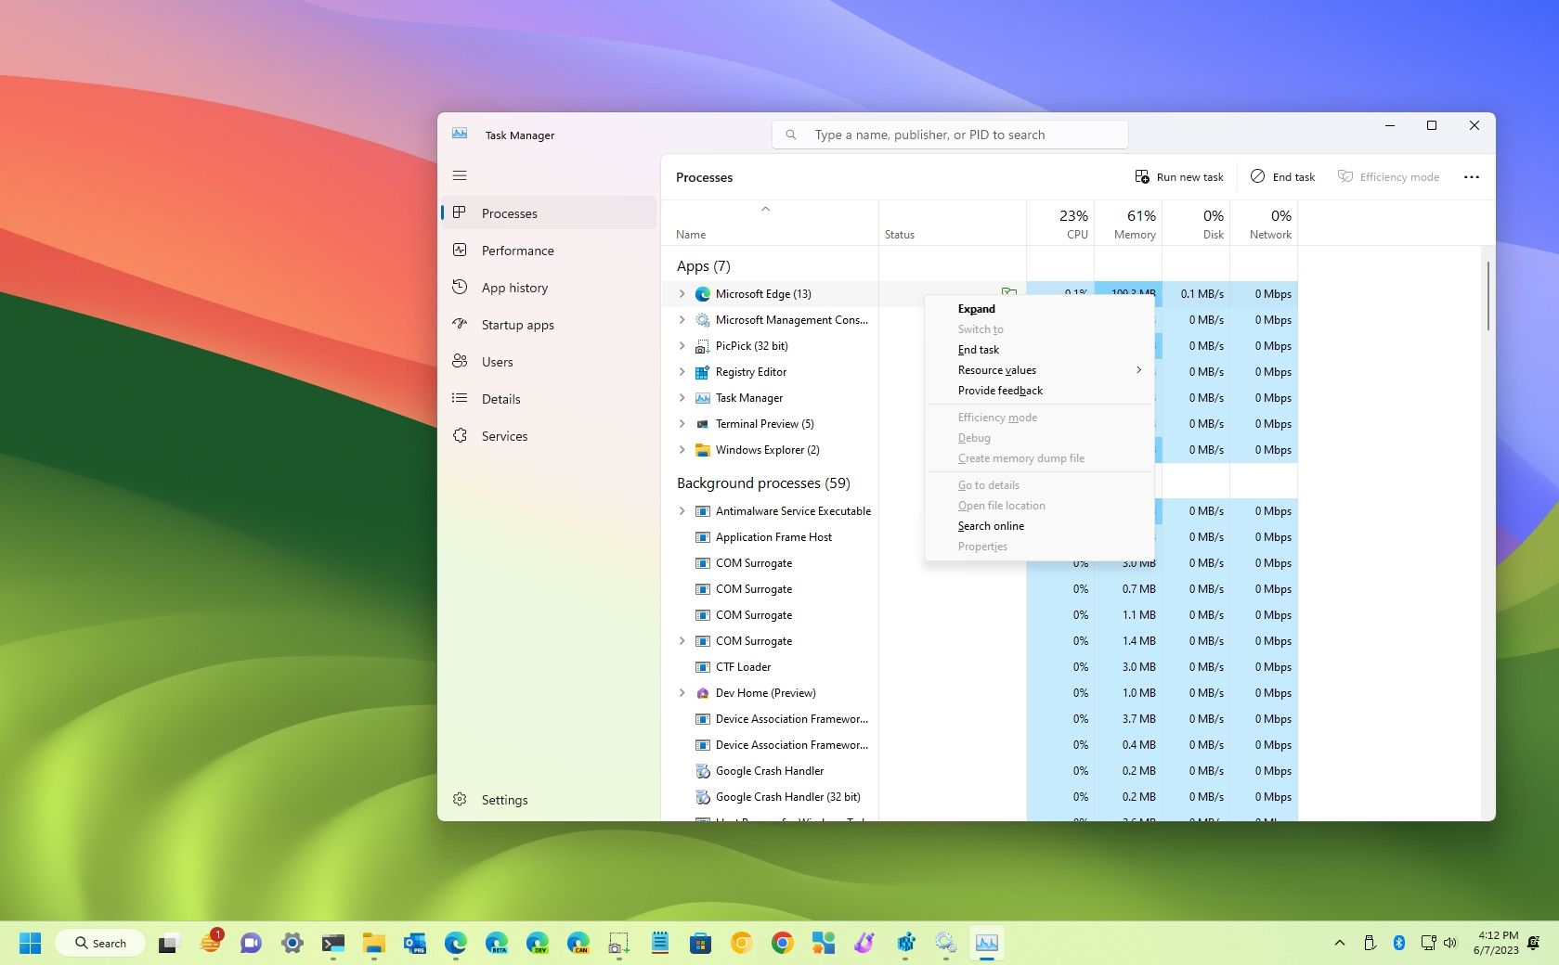This screenshot has width=1559, height=965.
Task: Open the Resource values submenu
Action: pyautogui.click(x=996, y=369)
